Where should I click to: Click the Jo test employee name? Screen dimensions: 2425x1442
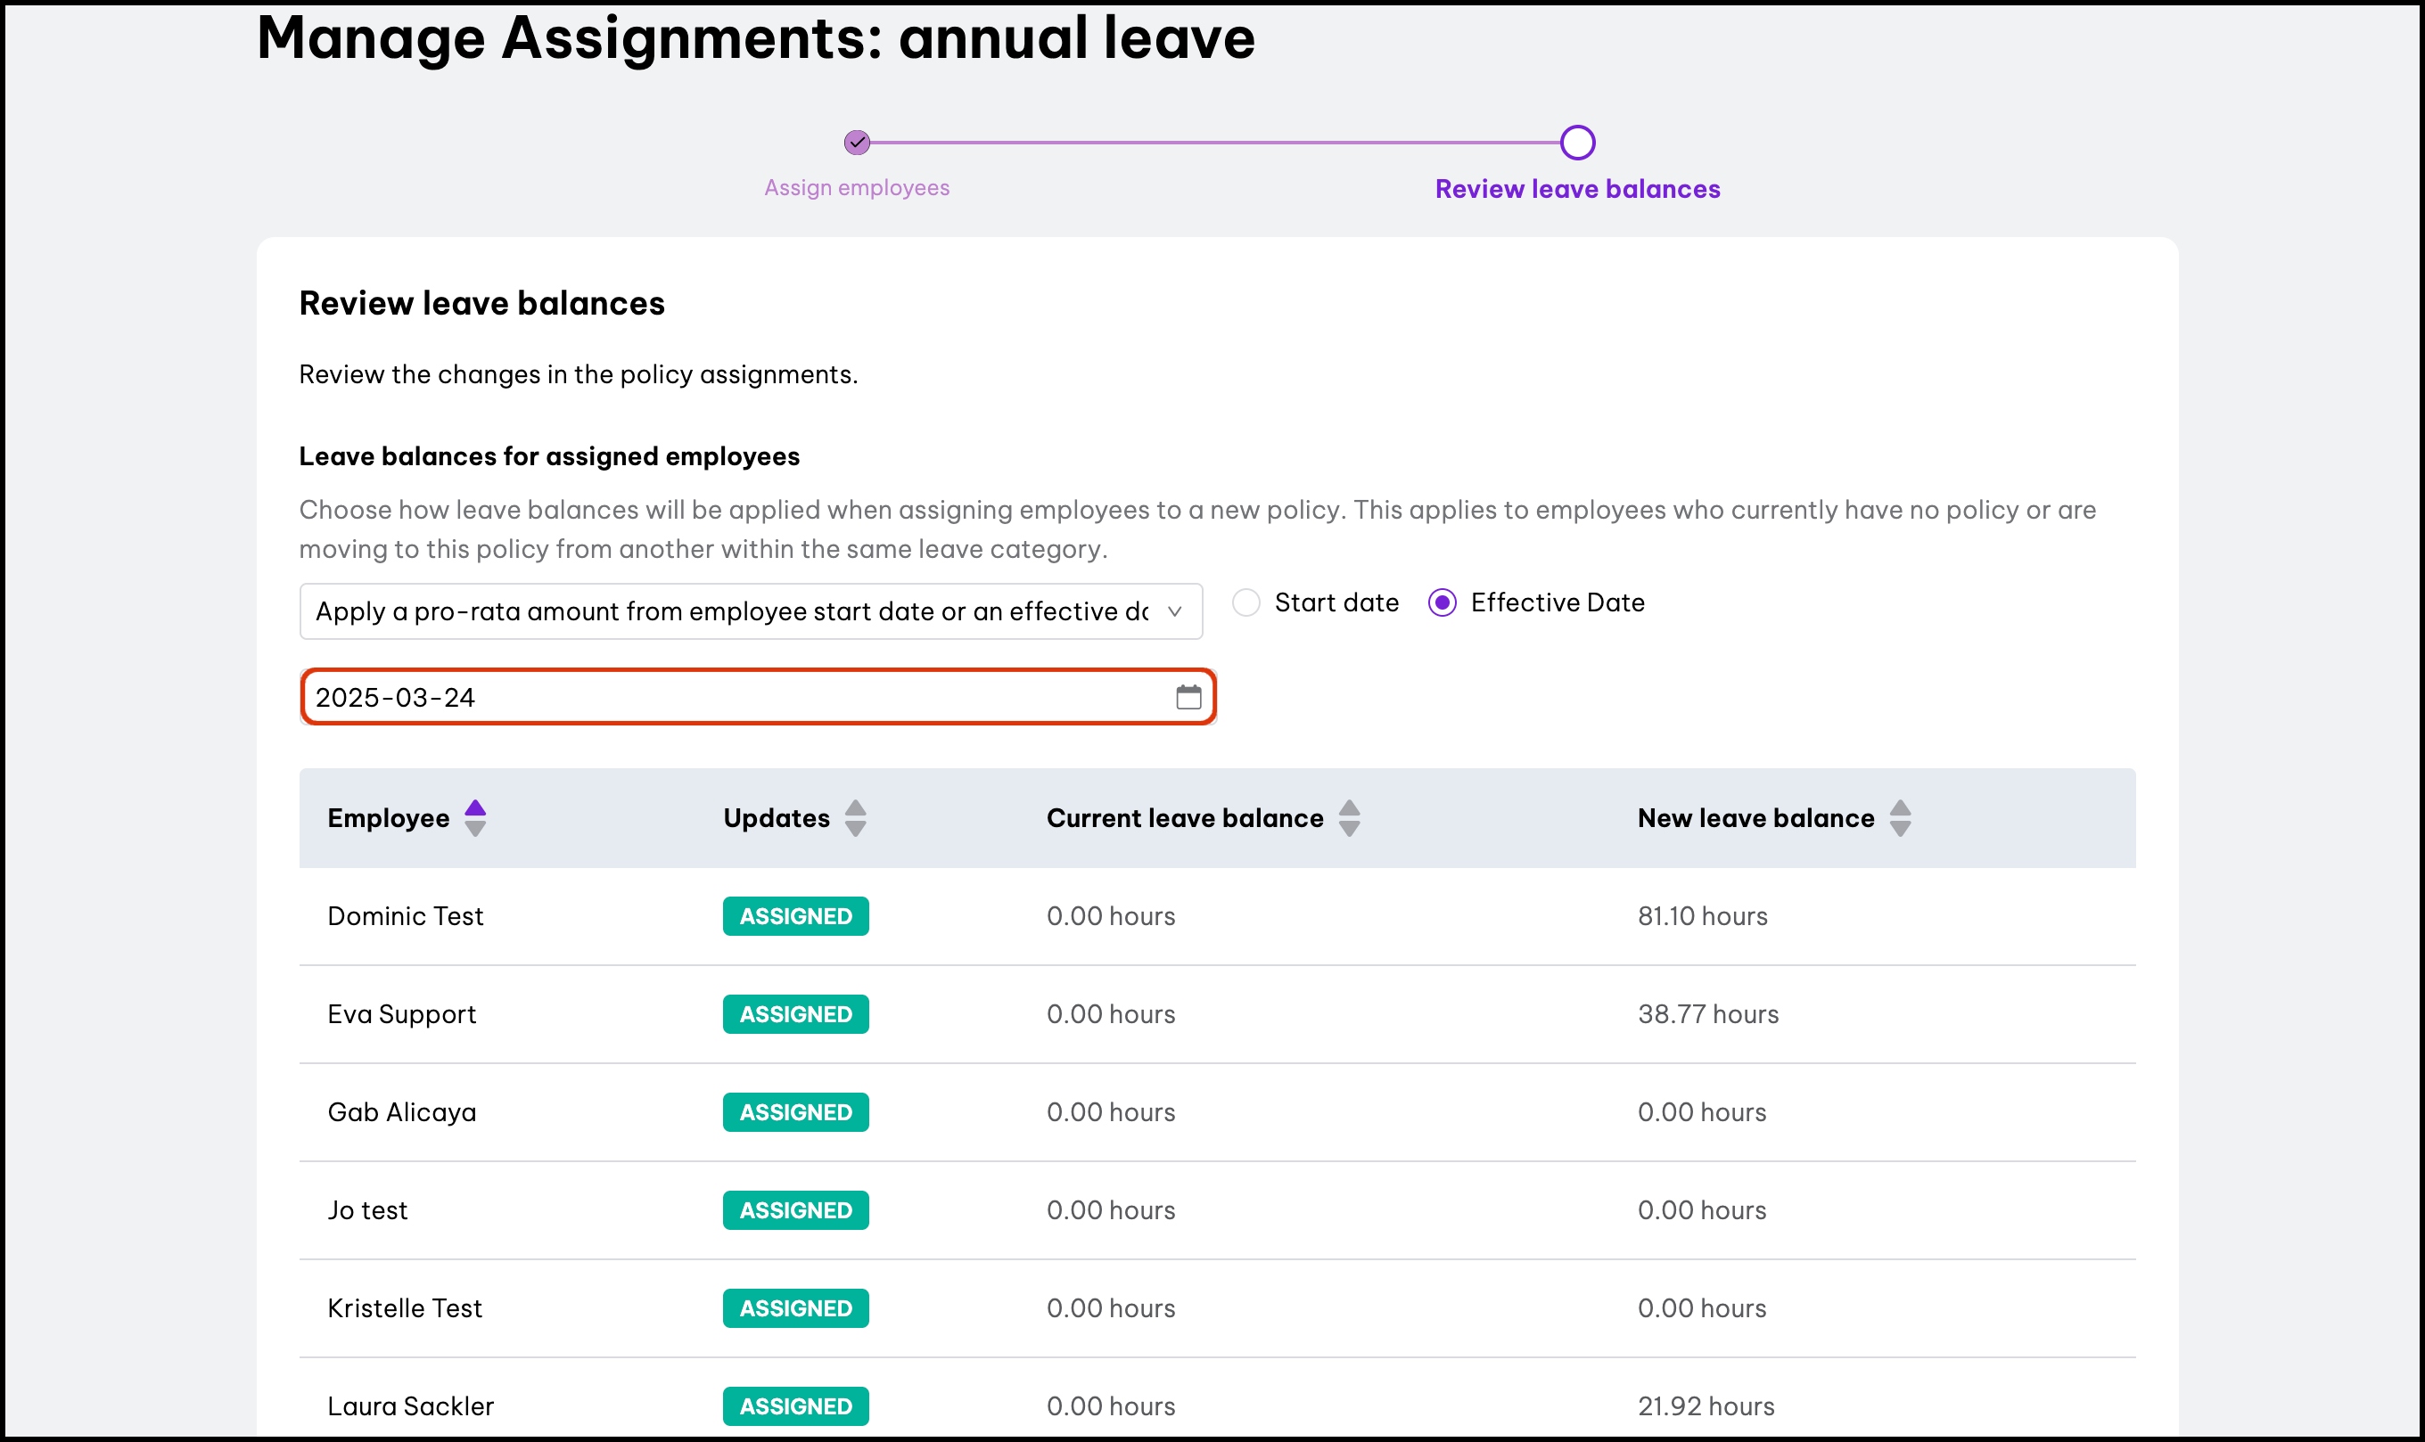coord(367,1209)
